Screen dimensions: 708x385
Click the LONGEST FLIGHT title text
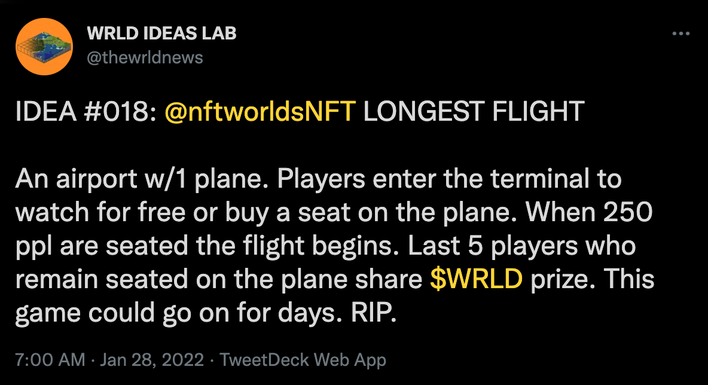[474, 111]
